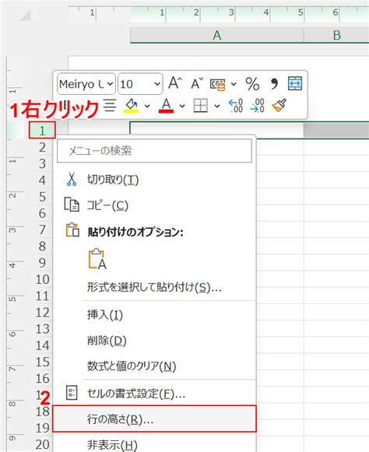Apply accounting number format icon

(217, 84)
